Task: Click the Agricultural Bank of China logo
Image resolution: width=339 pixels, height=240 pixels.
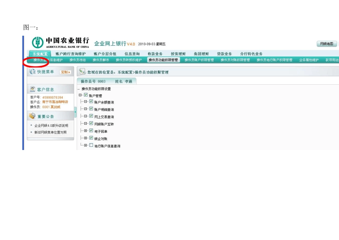Action: coord(37,42)
